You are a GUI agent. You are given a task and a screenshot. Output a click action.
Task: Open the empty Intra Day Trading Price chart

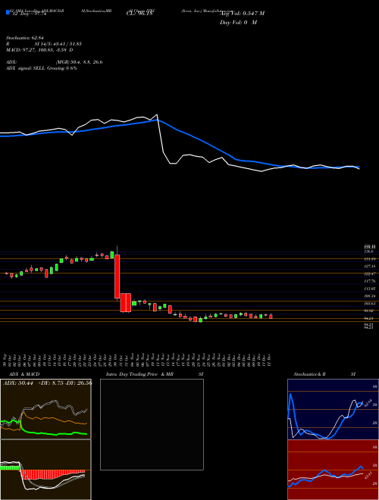(x=152, y=424)
